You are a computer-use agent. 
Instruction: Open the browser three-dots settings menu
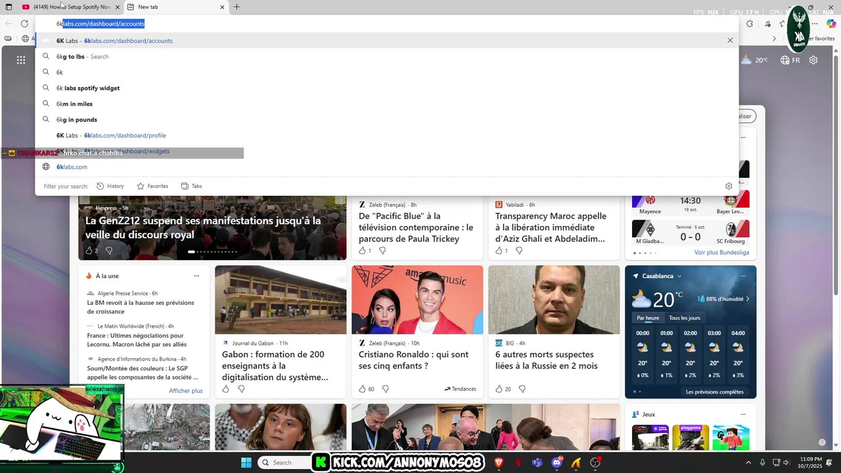point(815,24)
